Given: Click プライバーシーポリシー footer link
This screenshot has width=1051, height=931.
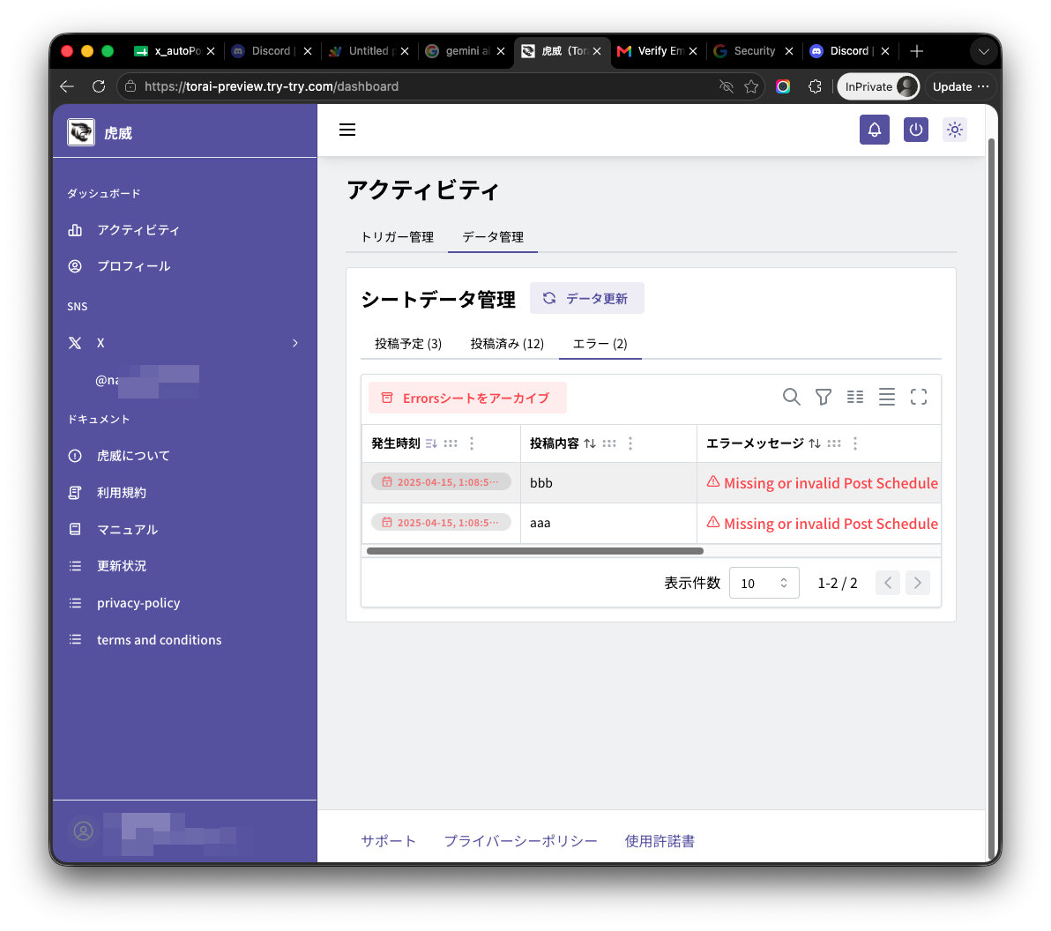Looking at the screenshot, I should click(520, 840).
